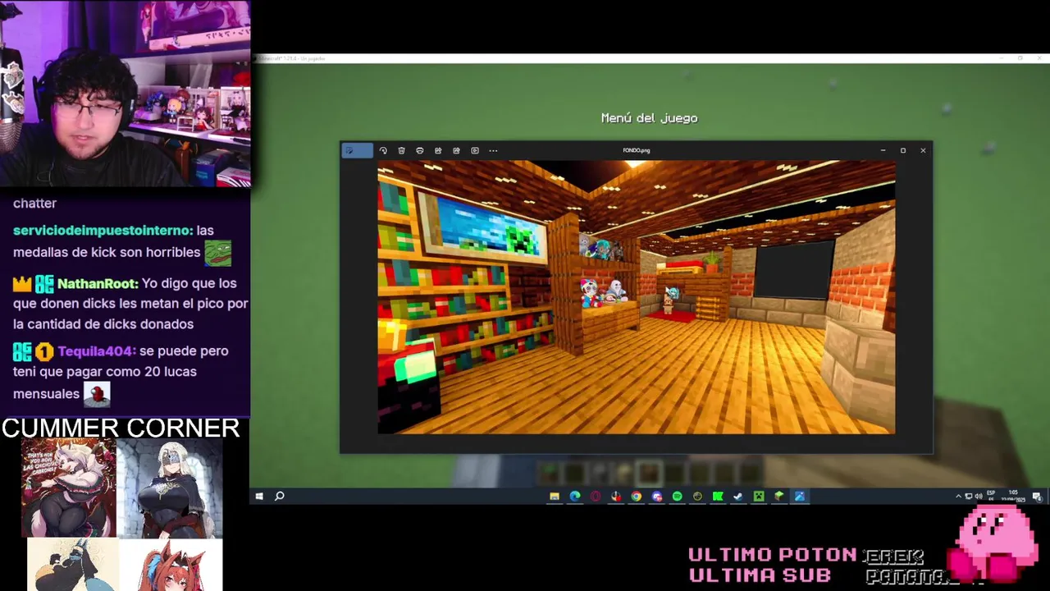
Task: Select the active Photos app taskbar icon
Action: tap(799, 496)
